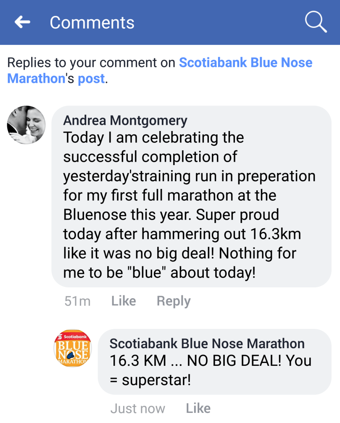340x423 pixels.
Task: Tap empty blue header area beside Comments
Action: coord(219,23)
